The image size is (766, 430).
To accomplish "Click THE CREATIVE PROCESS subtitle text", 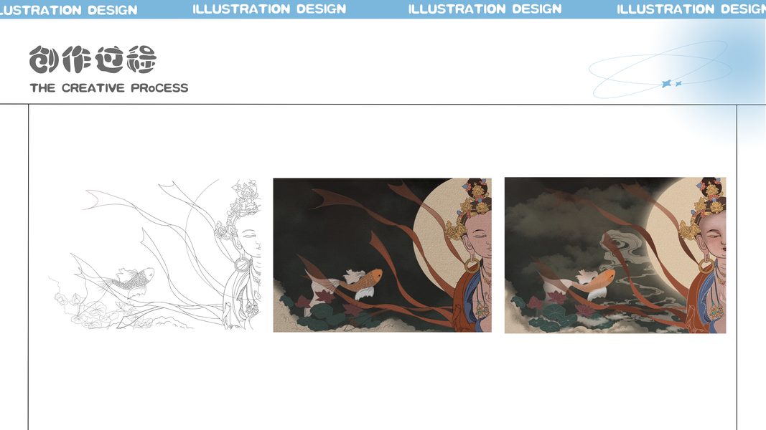I will [109, 87].
